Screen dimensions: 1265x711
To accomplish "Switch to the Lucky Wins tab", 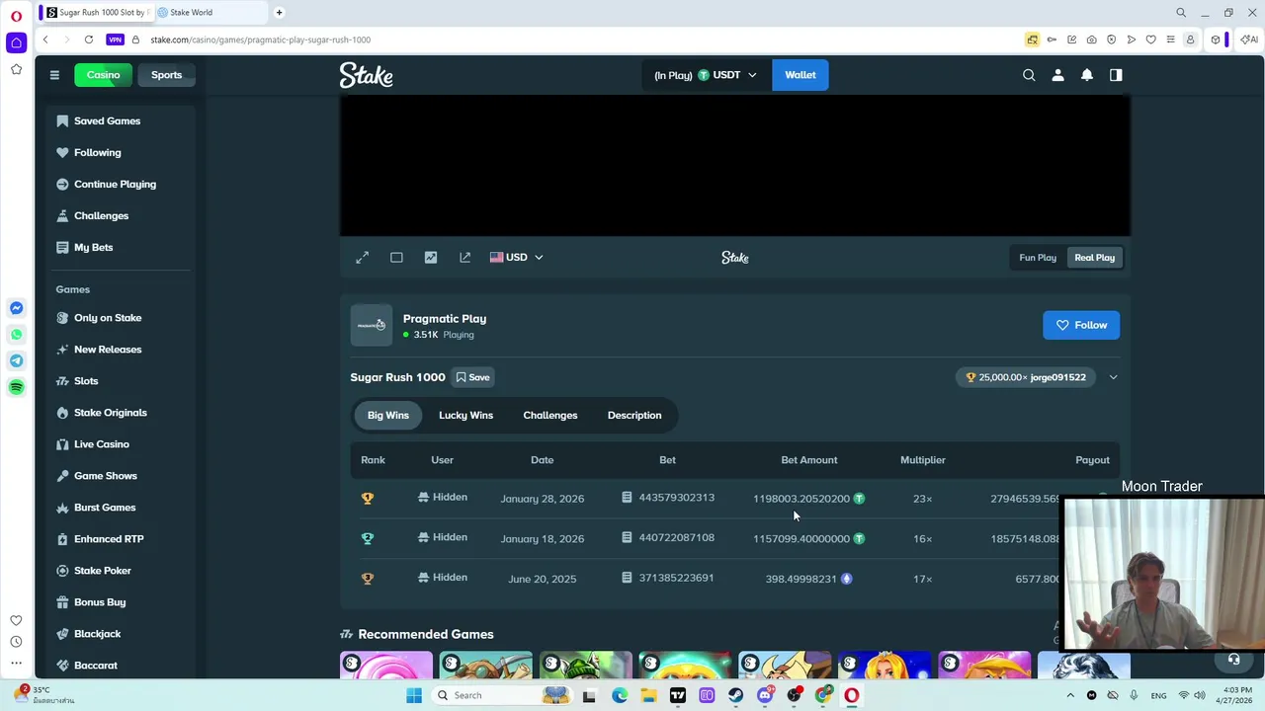I will [x=465, y=416].
